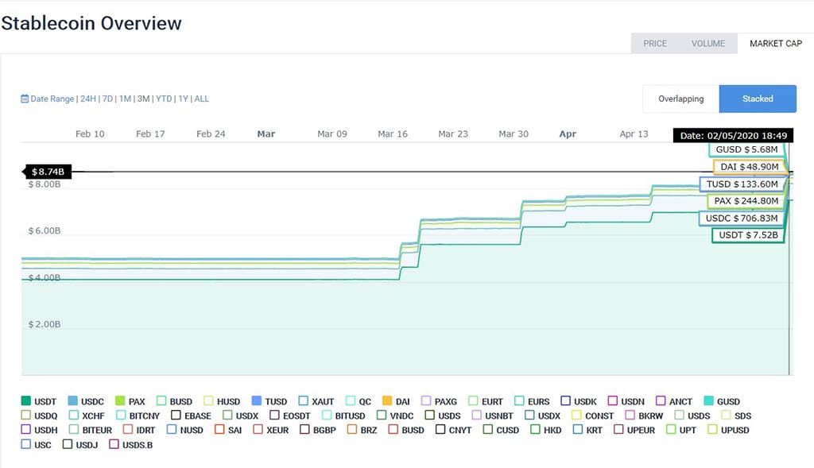Open the VOLUME tab
This screenshot has height=468, width=814.
click(708, 44)
